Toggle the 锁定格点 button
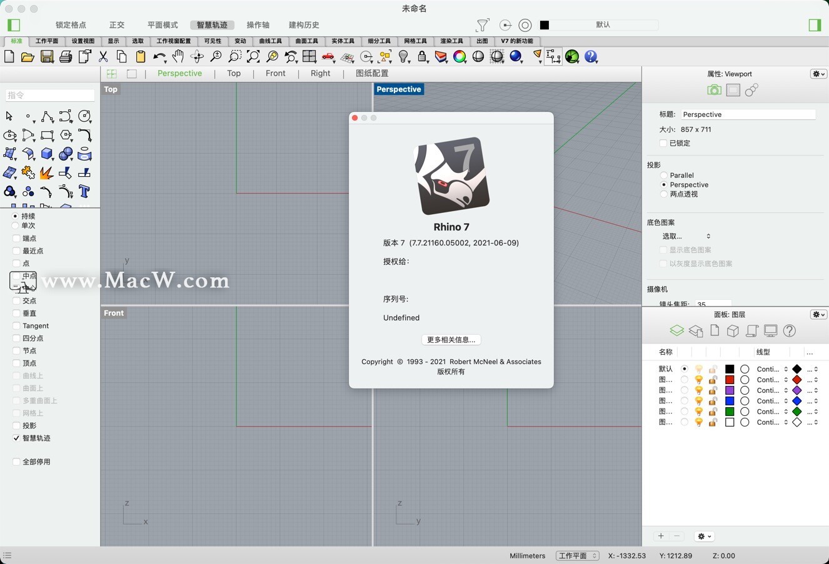The image size is (829, 564). 71,25
